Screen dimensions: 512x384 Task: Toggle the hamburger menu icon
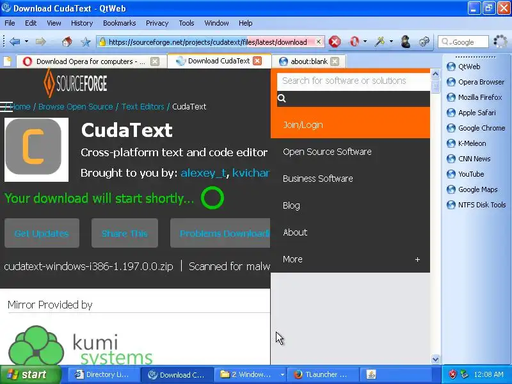6,107
